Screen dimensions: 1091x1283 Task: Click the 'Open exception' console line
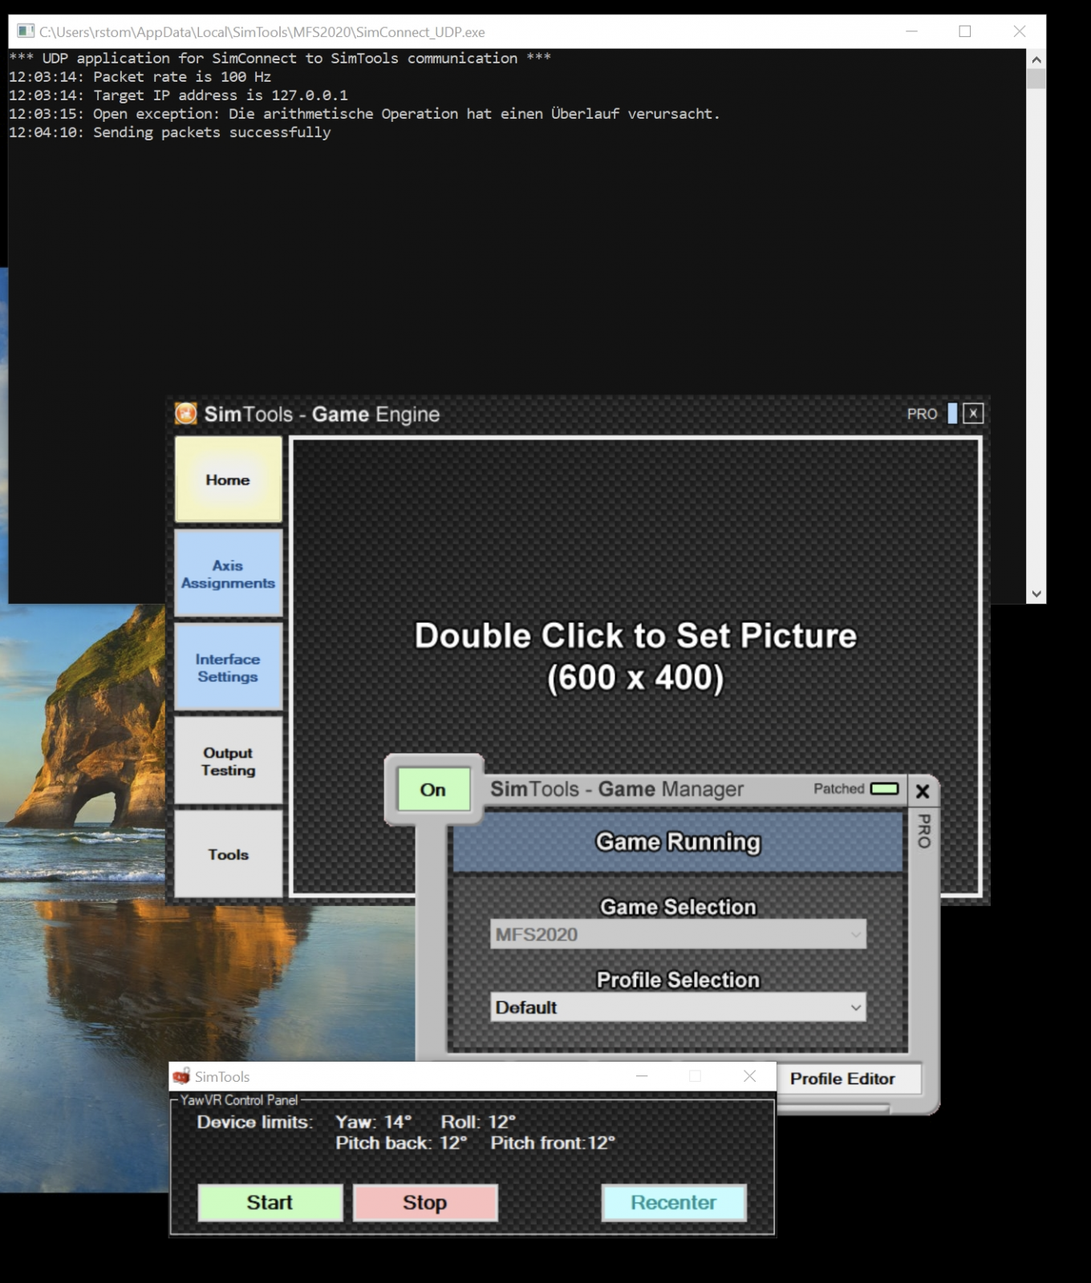click(x=365, y=114)
